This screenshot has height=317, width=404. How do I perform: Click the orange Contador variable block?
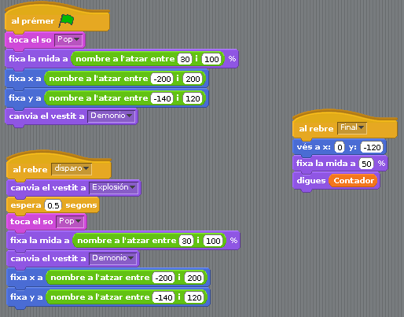(x=353, y=181)
